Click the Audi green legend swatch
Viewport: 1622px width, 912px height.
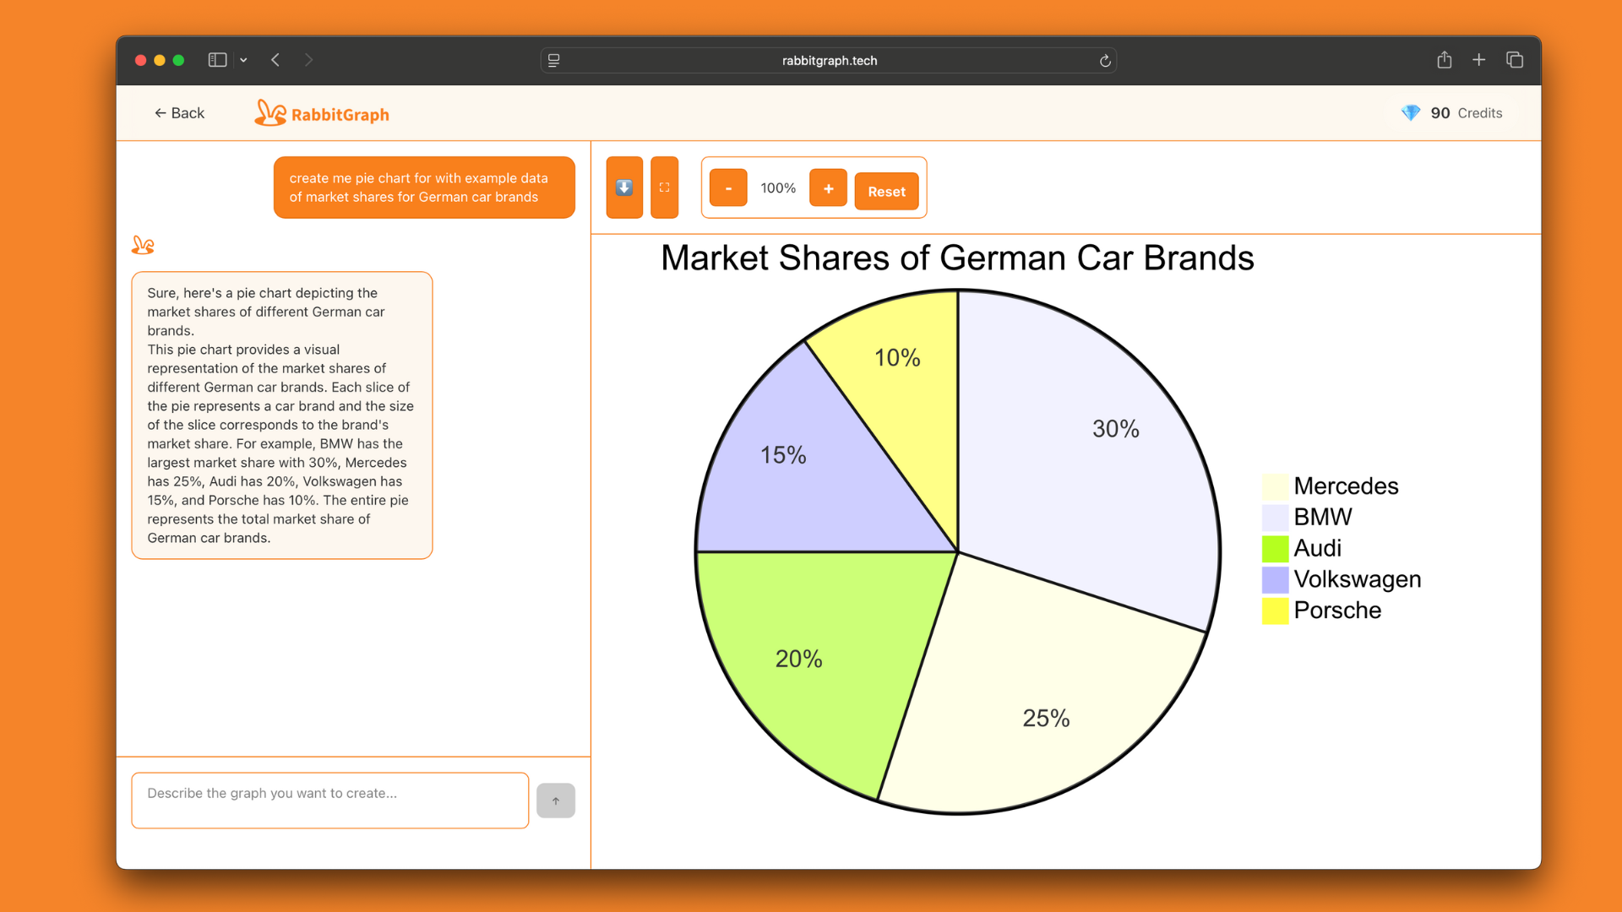coord(1274,549)
